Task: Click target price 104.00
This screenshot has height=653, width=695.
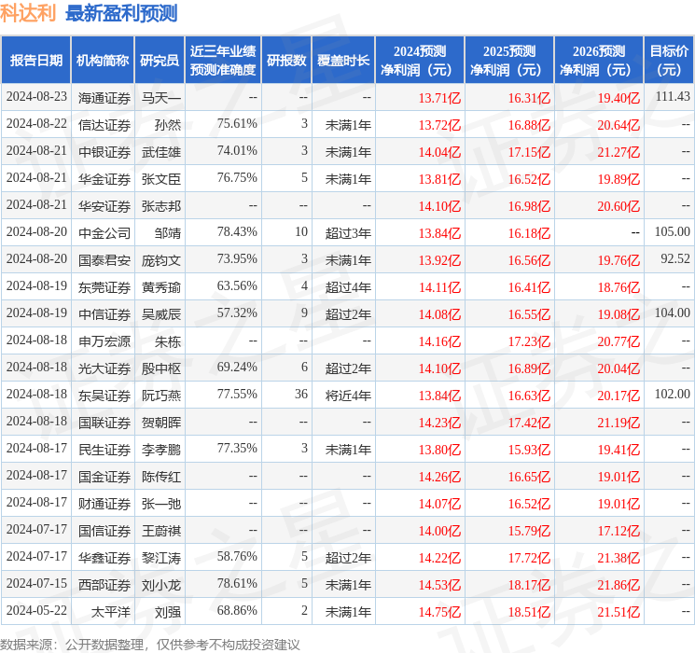Action: (x=673, y=313)
